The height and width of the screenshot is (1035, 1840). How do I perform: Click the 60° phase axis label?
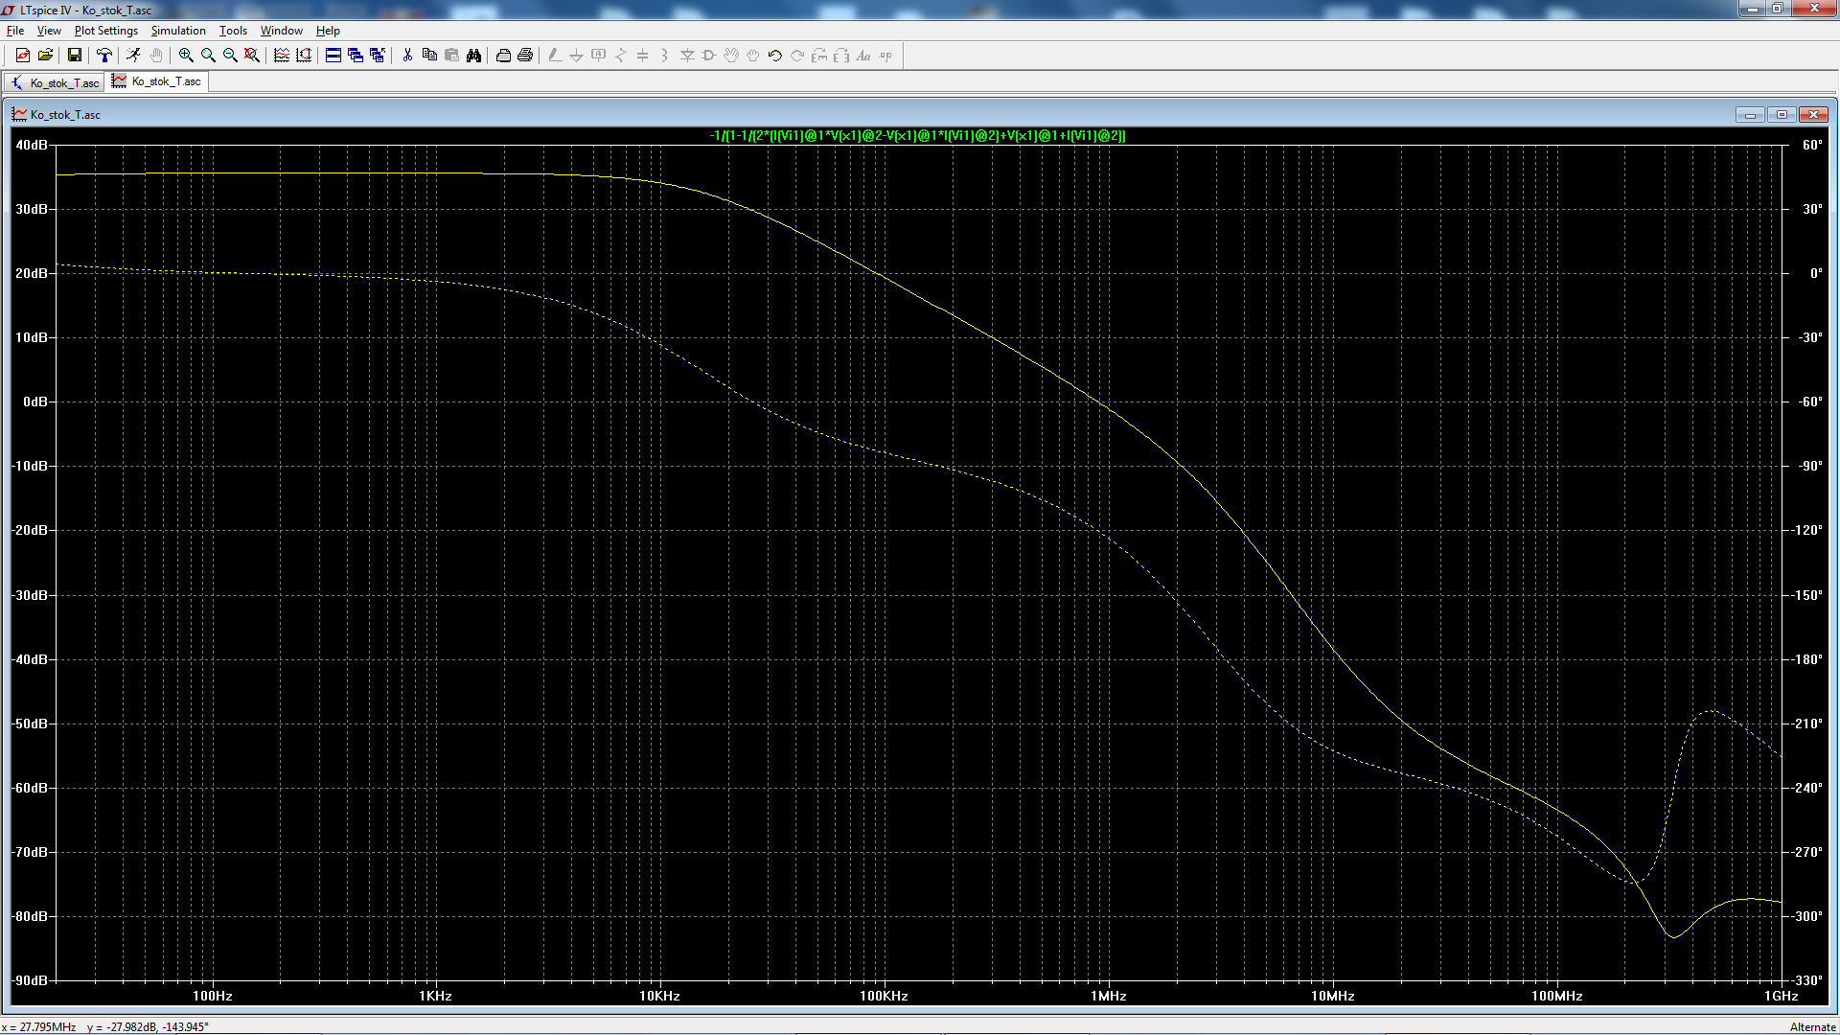coord(1811,145)
